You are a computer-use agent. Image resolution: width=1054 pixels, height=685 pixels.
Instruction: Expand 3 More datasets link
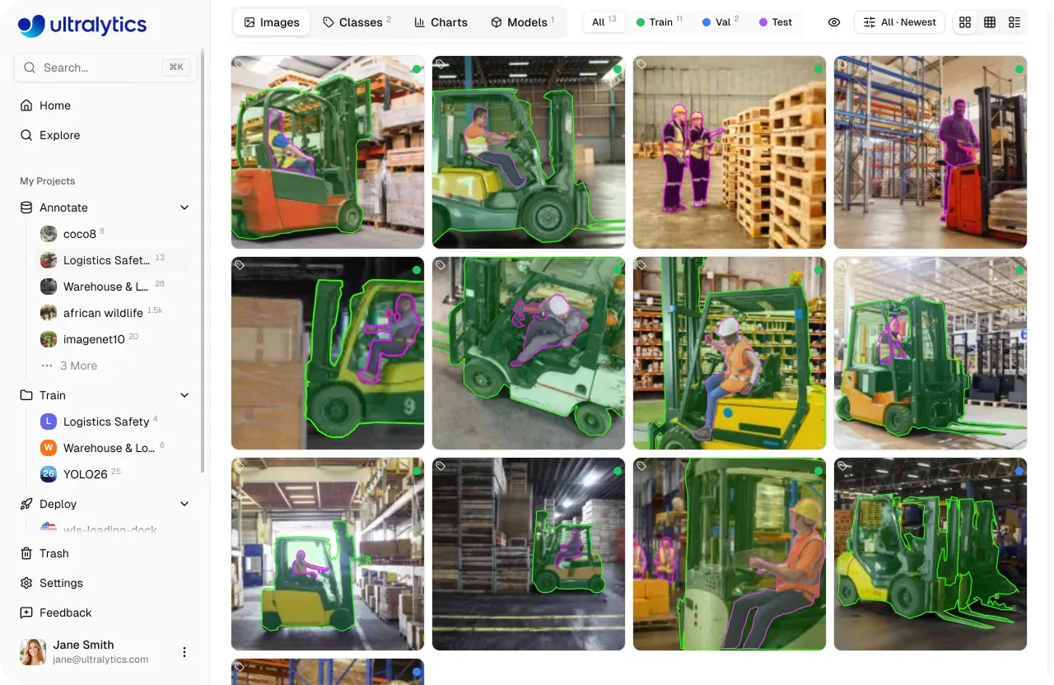pyautogui.click(x=78, y=366)
